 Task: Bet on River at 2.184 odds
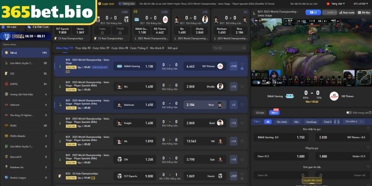pyautogui.click(x=205, y=105)
